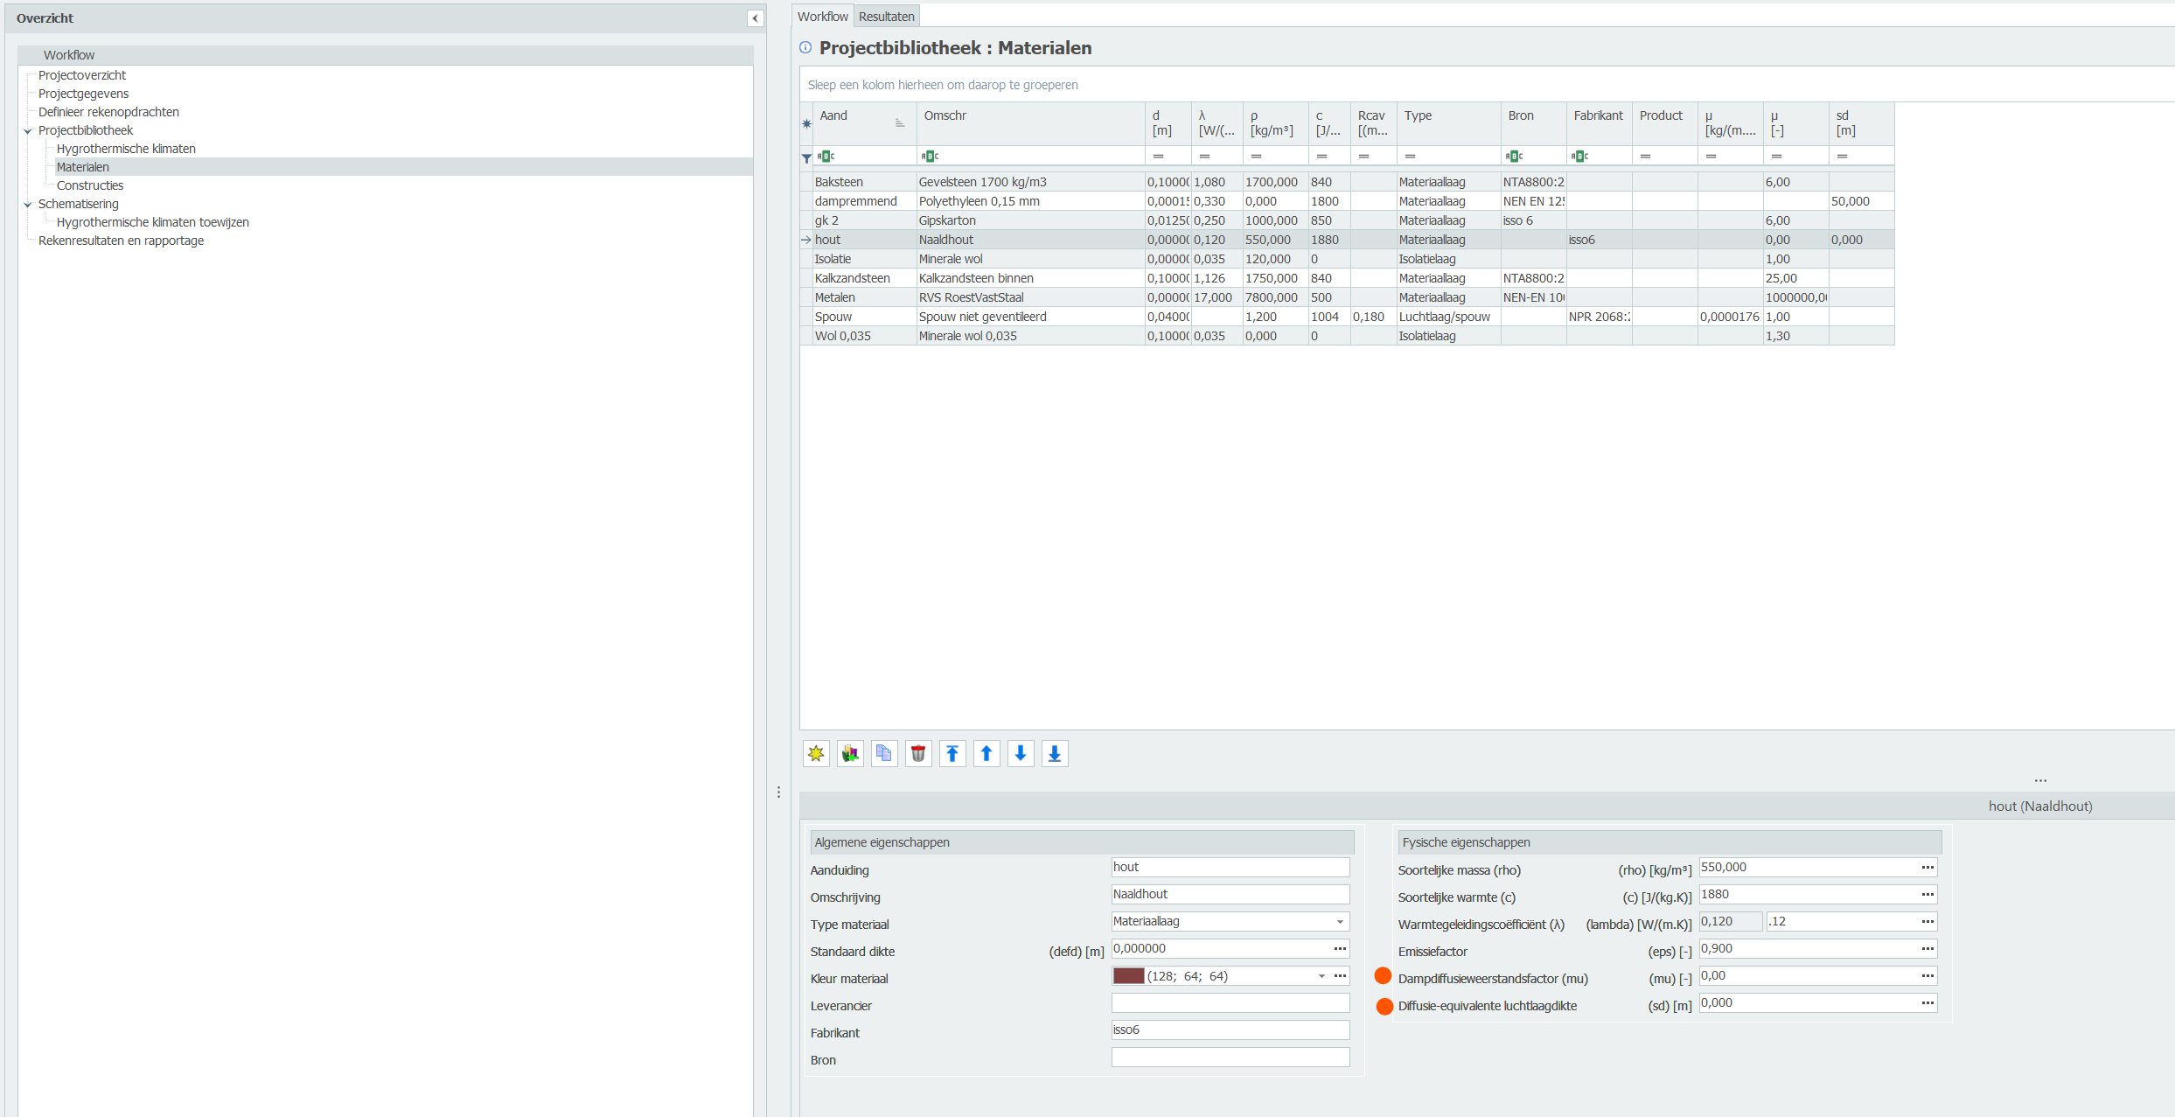Switch to the Resultaten tab

click(886, 17)
